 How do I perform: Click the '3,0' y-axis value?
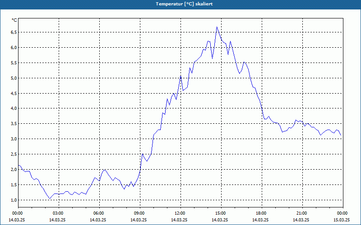[x=14, y=139]
